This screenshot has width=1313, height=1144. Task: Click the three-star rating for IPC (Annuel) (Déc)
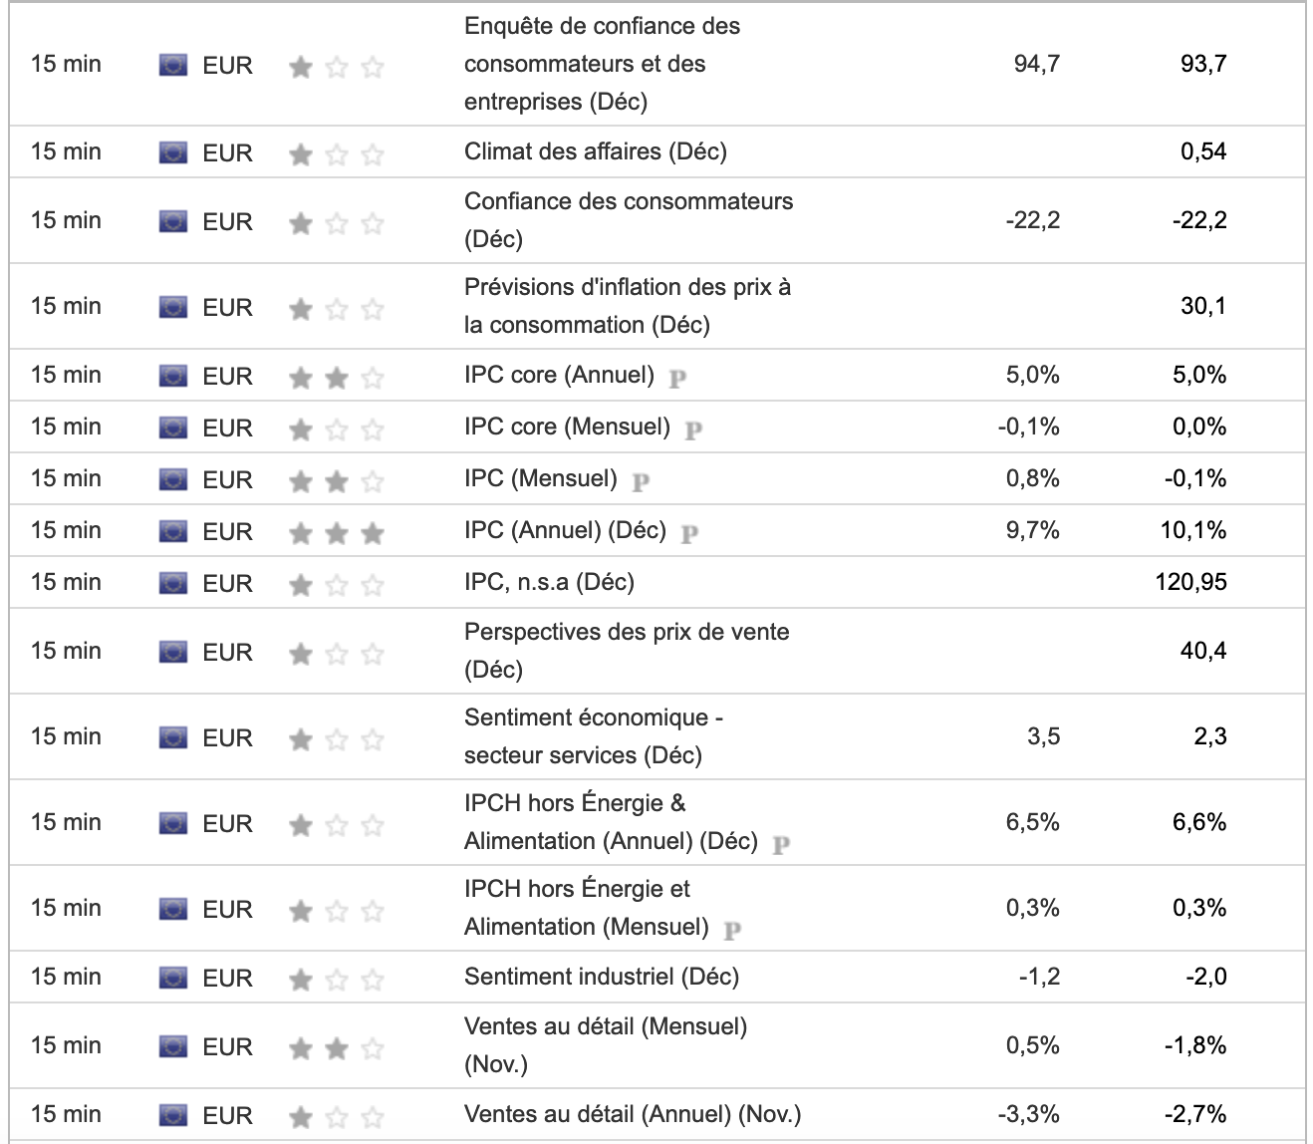click(336, 533)
